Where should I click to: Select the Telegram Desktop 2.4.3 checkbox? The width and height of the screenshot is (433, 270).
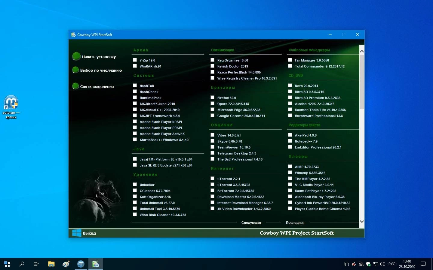(x=213, y=153)
